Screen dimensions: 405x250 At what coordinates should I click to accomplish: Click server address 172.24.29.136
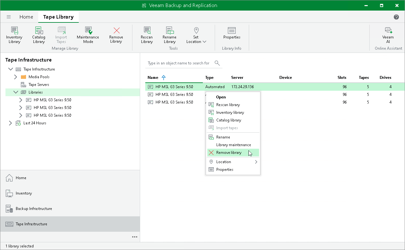(x=242, y=87)
